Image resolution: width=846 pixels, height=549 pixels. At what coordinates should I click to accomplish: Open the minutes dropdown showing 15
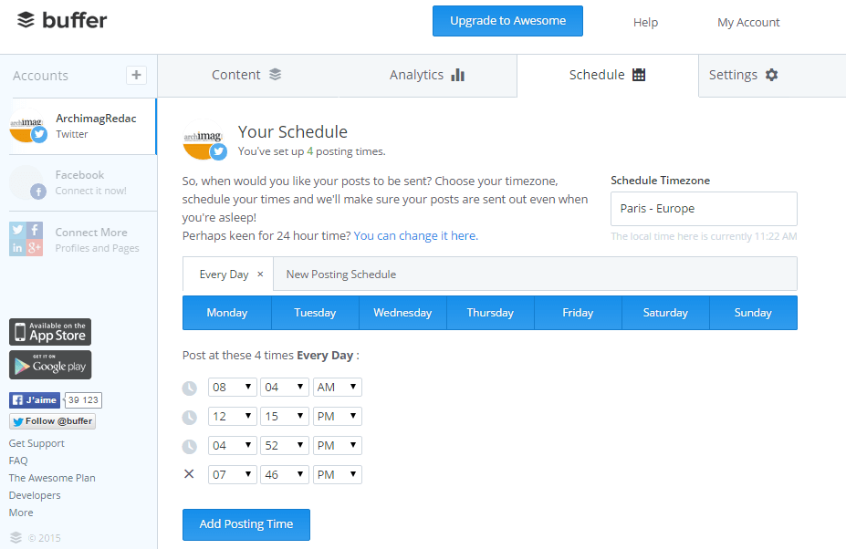(x=284, y=417)
